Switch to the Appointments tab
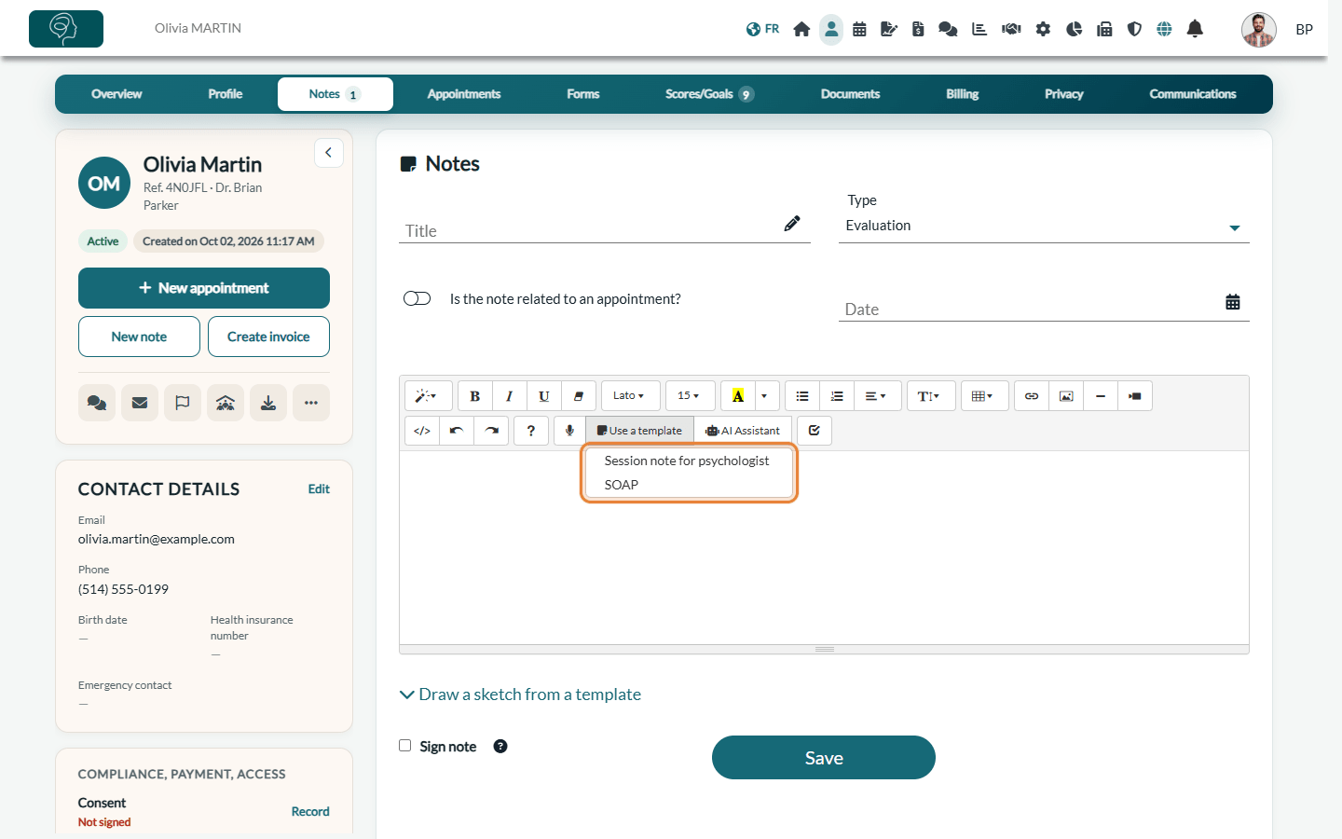Viewport: 1342px width, 839px height. (464, 94)
